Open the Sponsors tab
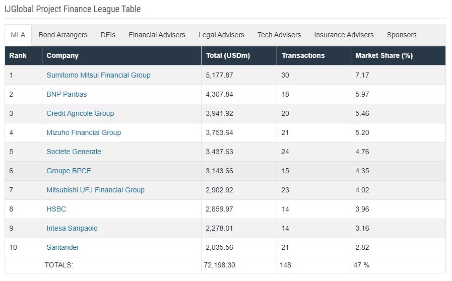Image resolution: width=452 pixels, height=281 pixels. 402,35
